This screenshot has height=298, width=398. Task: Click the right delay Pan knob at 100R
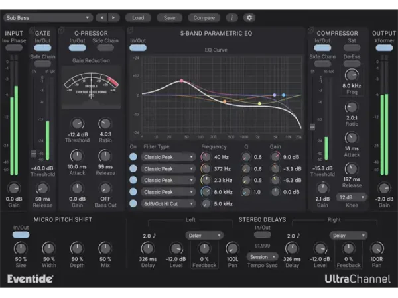[x=377, y=248]
